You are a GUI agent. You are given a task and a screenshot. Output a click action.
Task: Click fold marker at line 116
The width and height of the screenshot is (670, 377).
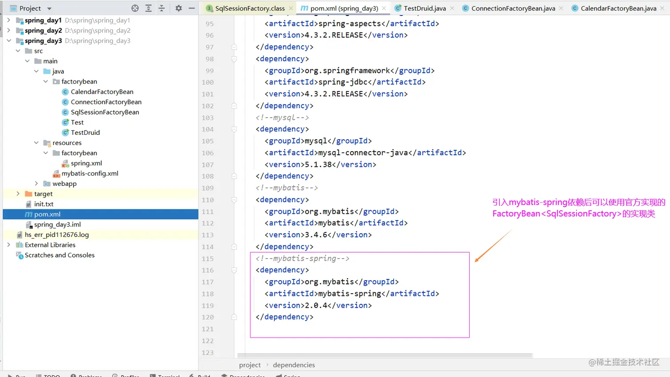point(234,270)
